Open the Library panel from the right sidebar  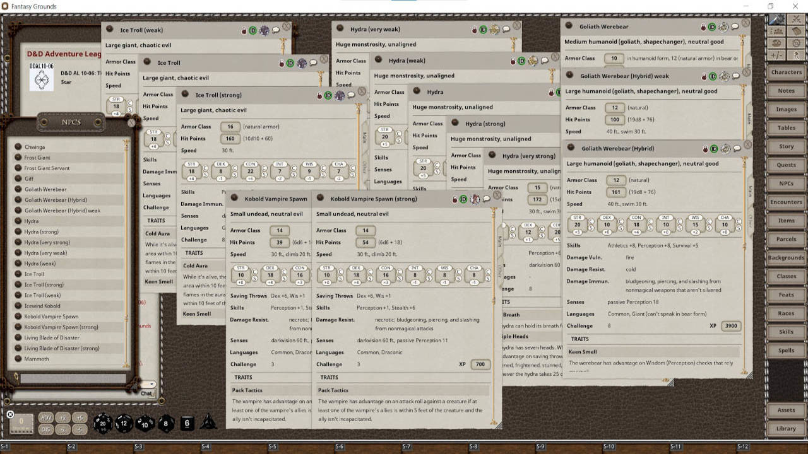click(786, 428)
